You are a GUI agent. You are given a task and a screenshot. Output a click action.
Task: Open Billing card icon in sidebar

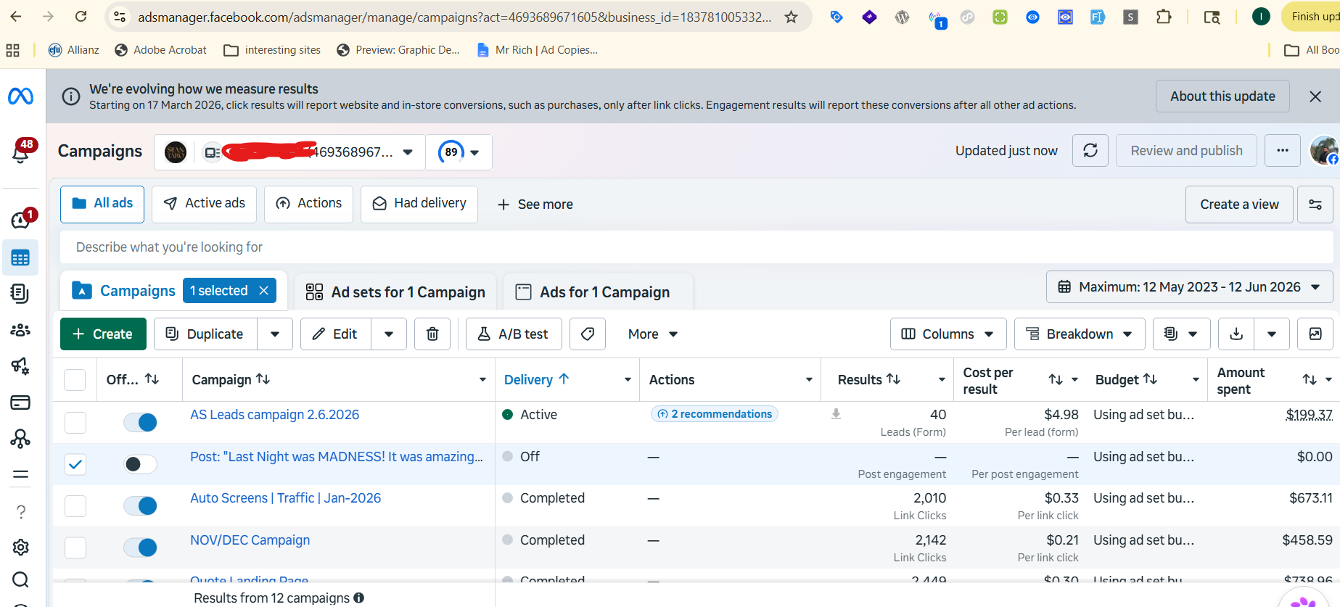(20, 402)
